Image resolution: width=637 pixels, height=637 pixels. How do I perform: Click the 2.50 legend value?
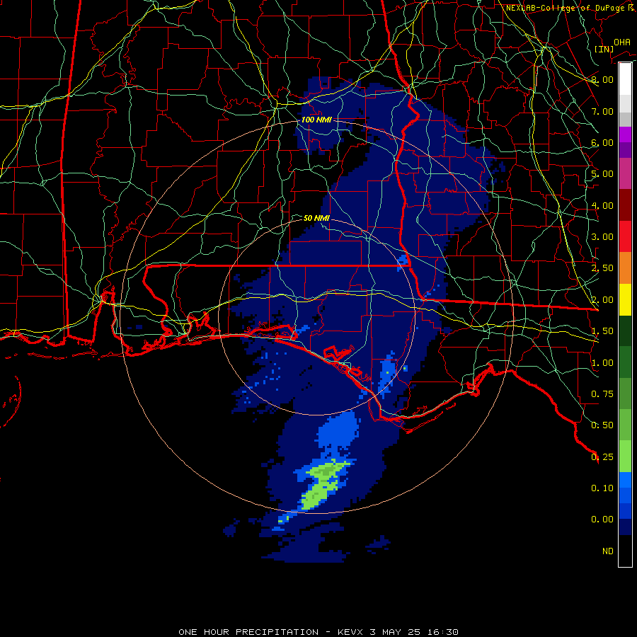pos(602,268)
